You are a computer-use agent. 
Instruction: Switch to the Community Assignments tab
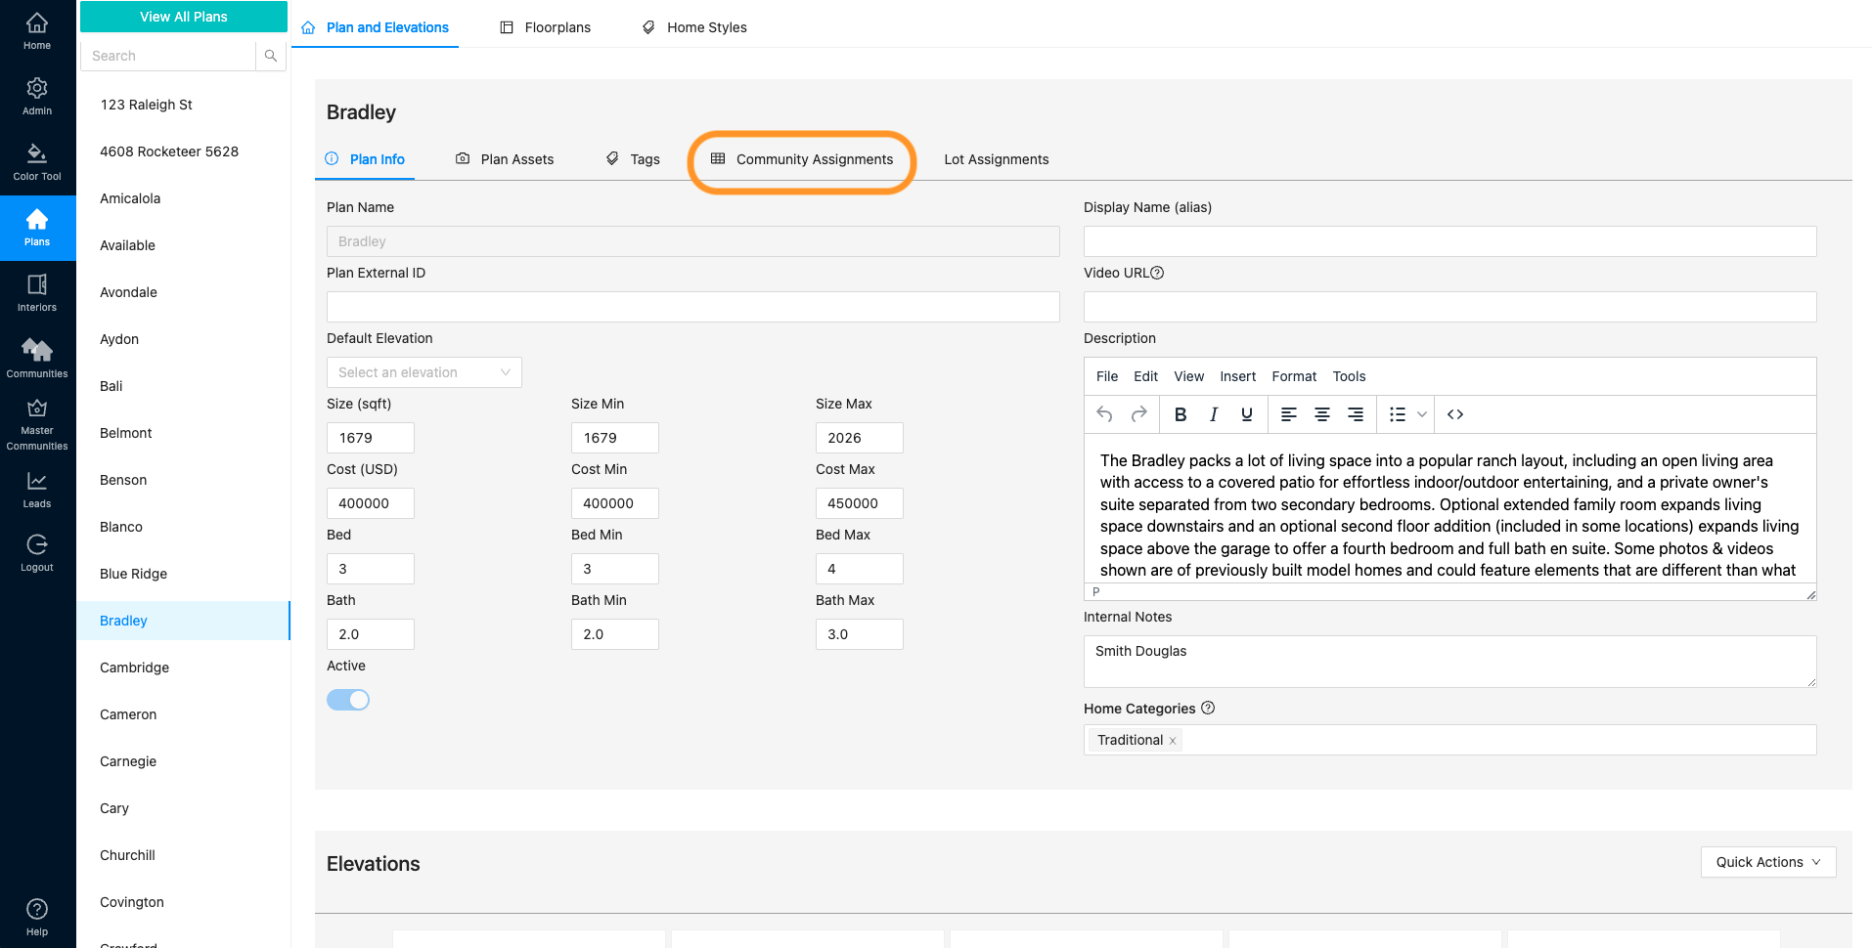[802, 159]
